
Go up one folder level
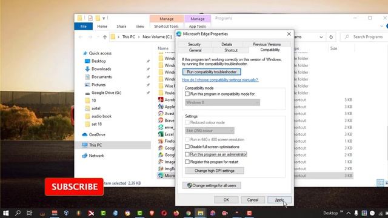tap(105, 37)
